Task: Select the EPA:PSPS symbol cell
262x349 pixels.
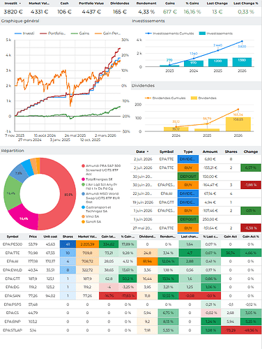Action: 13,304
